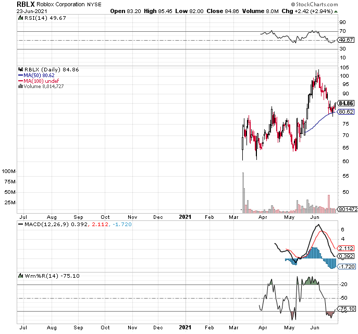Click the Volume 8,014,727 legend text
This screenshot has height=334, width=358.
click(44, 86)
